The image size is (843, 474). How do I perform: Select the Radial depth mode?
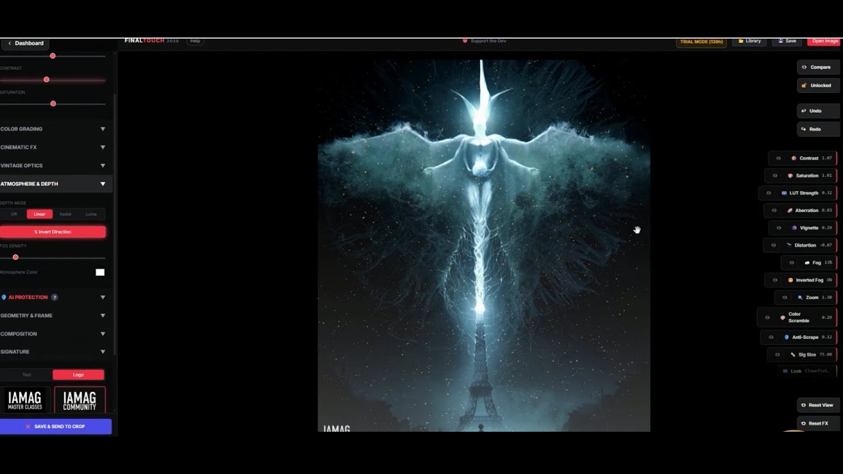65,214
